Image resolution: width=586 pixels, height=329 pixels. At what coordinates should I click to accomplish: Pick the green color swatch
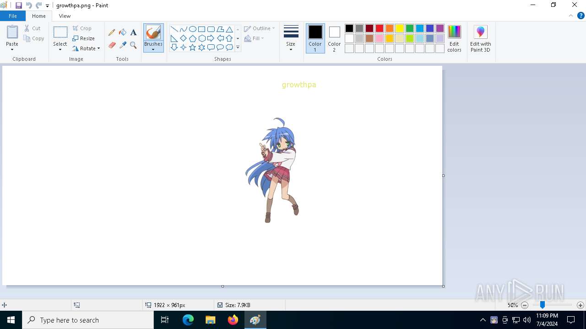tap(410, 28)
